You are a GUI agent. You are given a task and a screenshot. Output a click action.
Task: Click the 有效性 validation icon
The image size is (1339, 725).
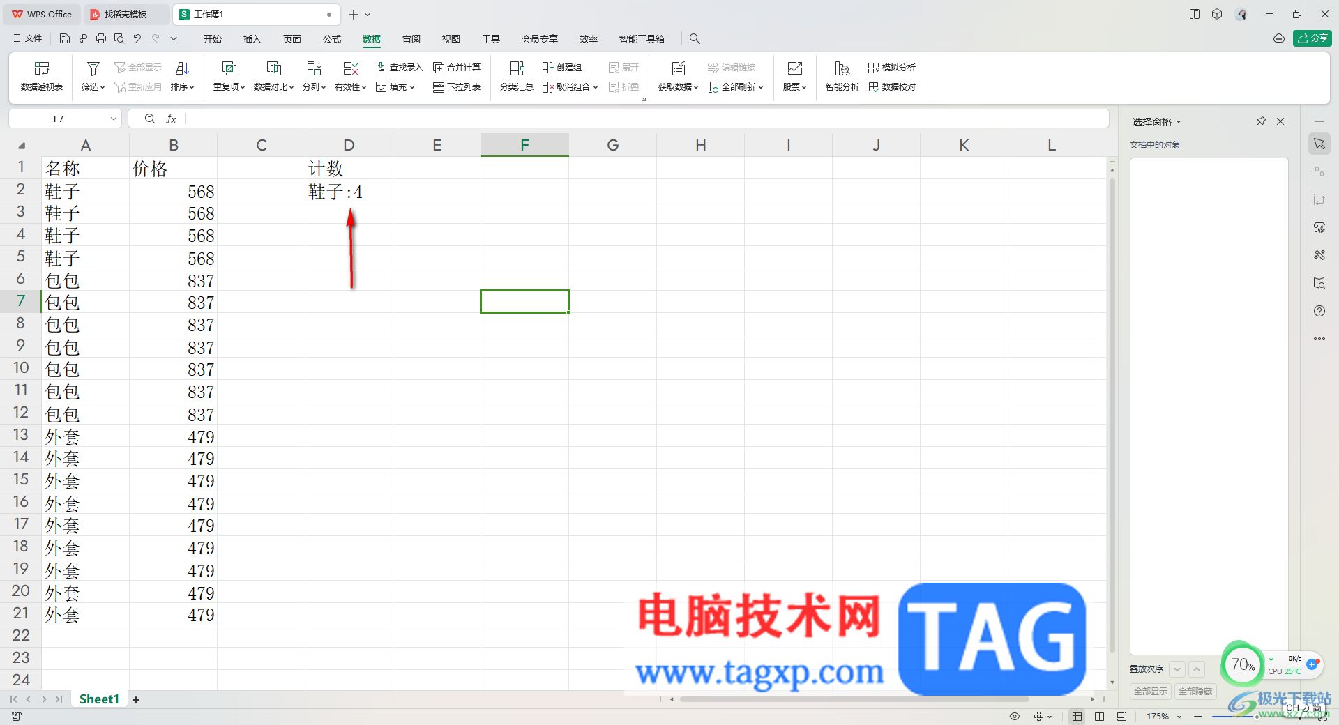pyautogui.click(x=351, y=68)
